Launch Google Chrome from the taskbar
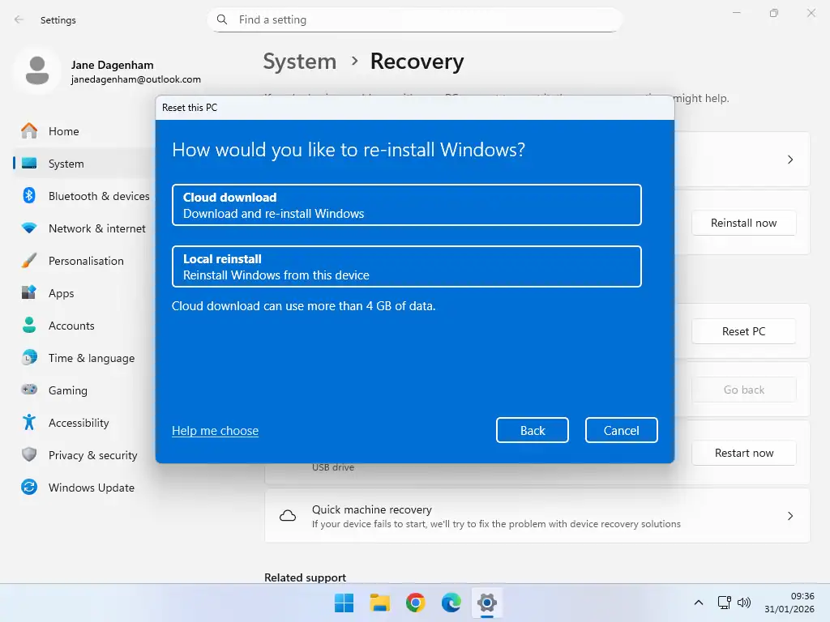The width and height of the screenshot is (830, 622). (415, 603)
